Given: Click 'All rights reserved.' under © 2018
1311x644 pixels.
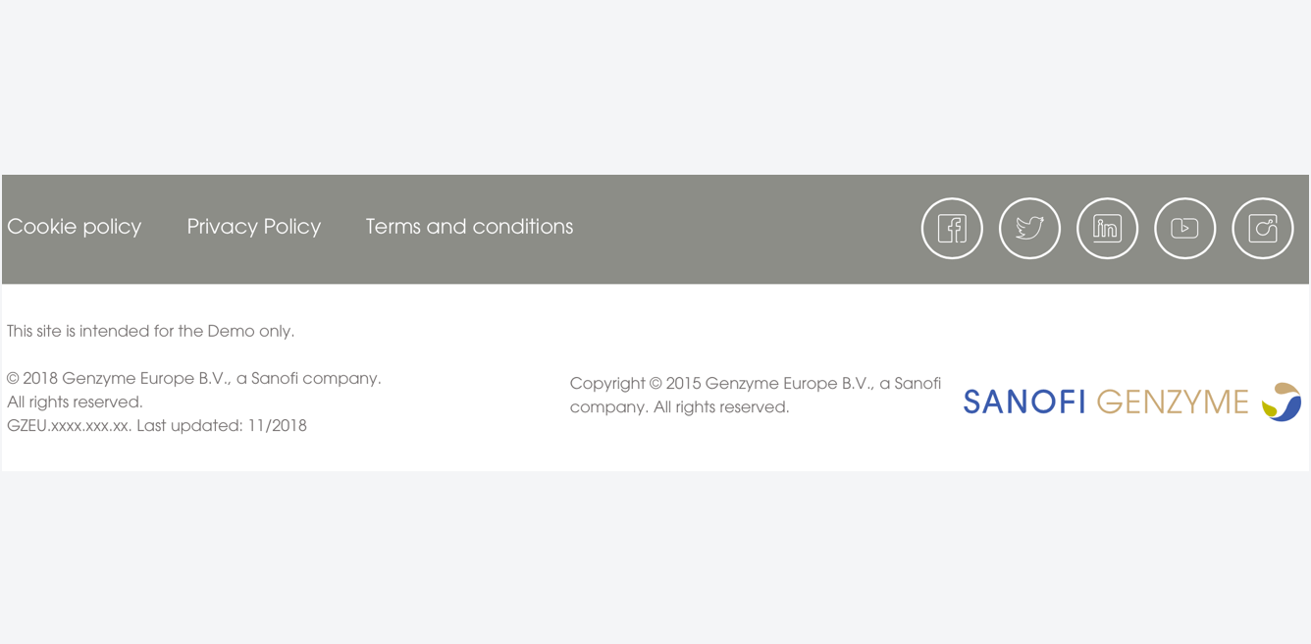Looking at the screenshot, I should click(75, 402).
